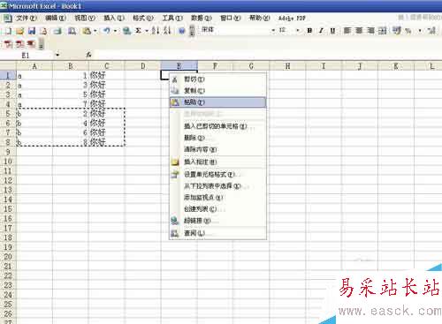Click the first Adobe PDF toolbar icon
The width and height of the screenshot is (442, 324).
(x=8, y=44)
